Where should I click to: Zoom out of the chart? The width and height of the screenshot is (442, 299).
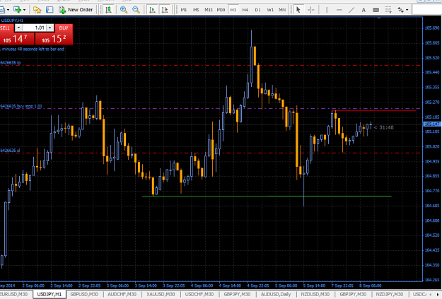136,10
